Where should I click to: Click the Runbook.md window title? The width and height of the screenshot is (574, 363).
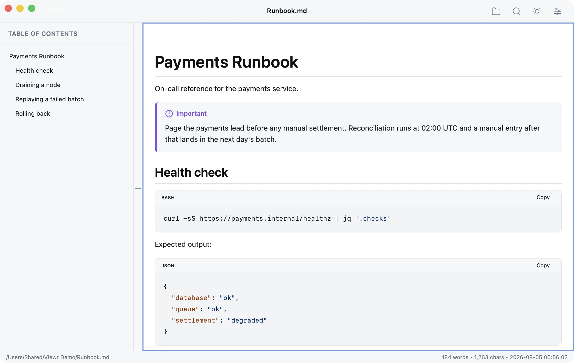pos(287,11)
